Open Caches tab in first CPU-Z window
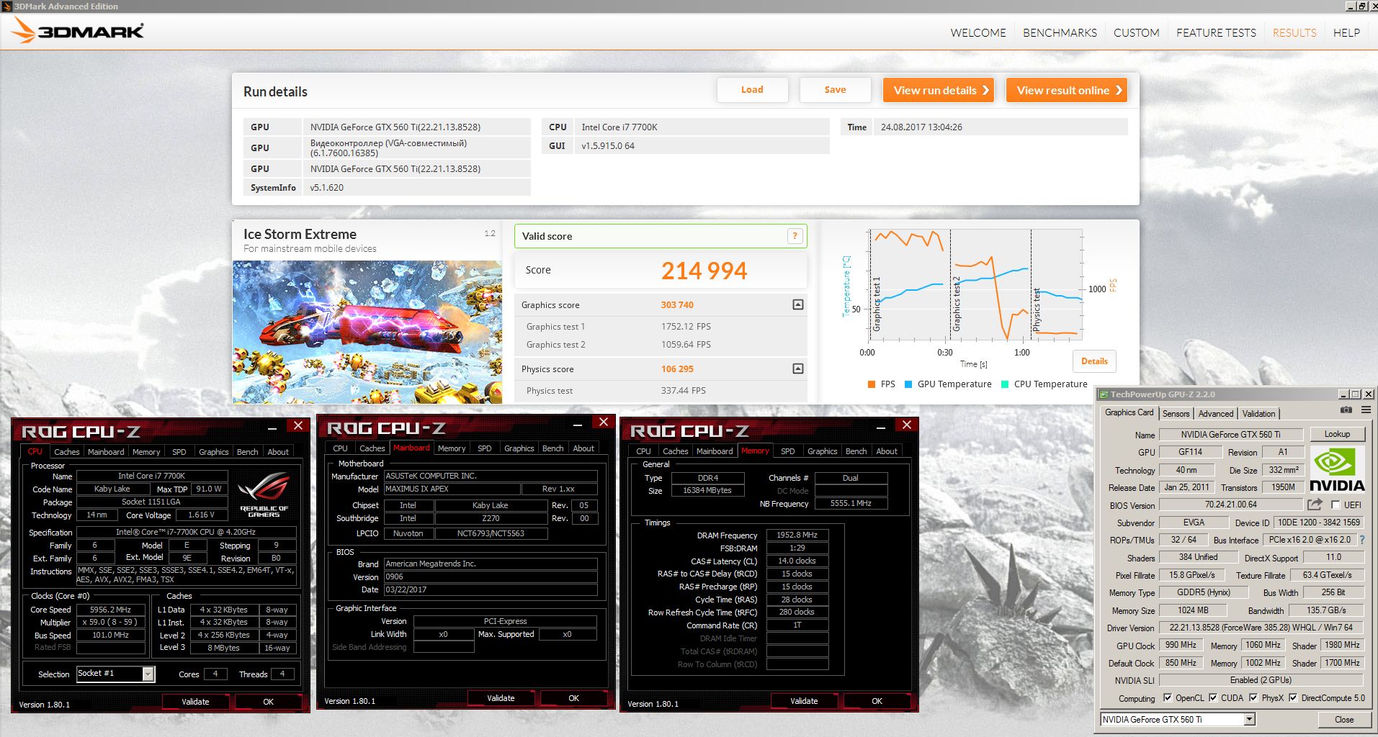Image resolution: width=1378 pixels, height=737 pixels. coord(67,452)
